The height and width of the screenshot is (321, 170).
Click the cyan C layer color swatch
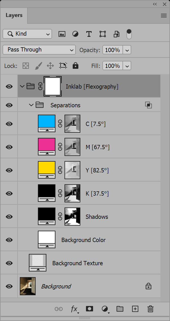tap(47, 122)
